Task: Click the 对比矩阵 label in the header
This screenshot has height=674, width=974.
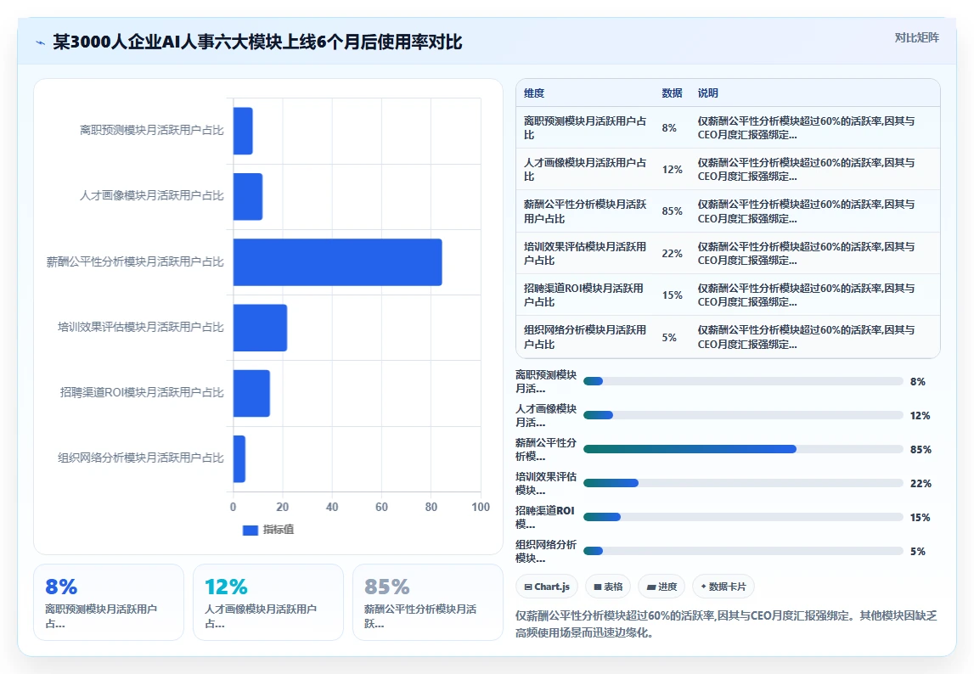Action: point(916,38)
